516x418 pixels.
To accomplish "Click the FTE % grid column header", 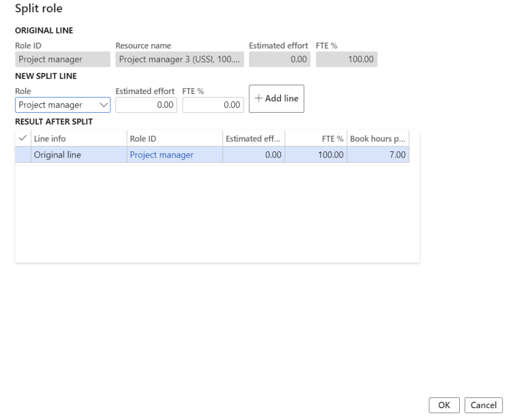I will (316, 138).
